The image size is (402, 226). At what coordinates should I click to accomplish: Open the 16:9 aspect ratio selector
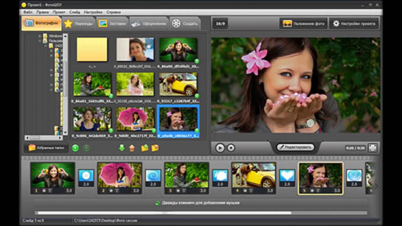[220, 24]
